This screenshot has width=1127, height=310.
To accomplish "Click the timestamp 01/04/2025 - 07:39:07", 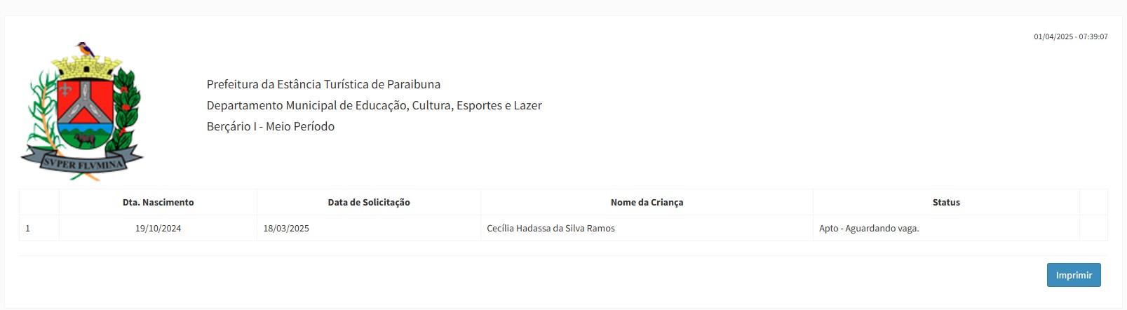I will click(1070, 36).
